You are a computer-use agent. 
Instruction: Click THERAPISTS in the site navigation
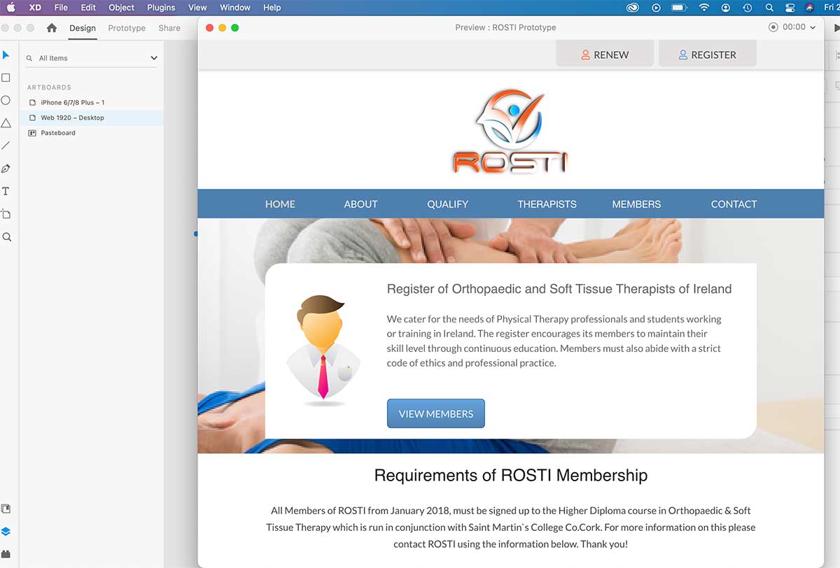(547, 204)
